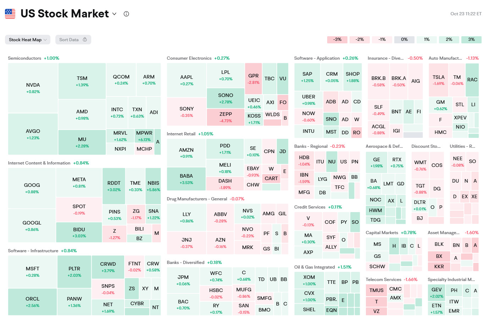Screen dimensions: 483x324
Task: Click the US flag icon
Action: coord(10,14)
